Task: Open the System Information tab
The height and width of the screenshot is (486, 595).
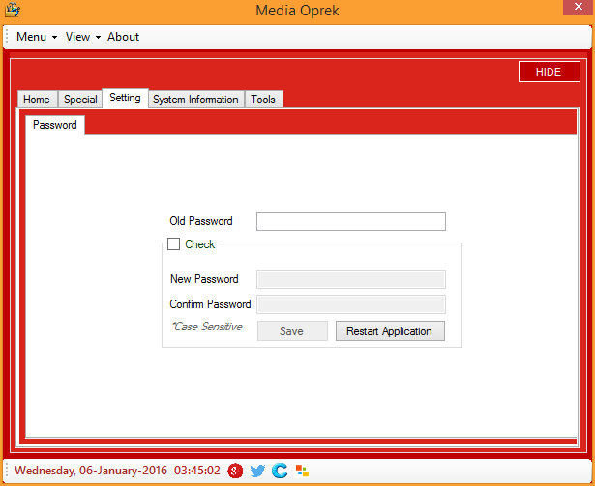Action: (x=195, y=100)
